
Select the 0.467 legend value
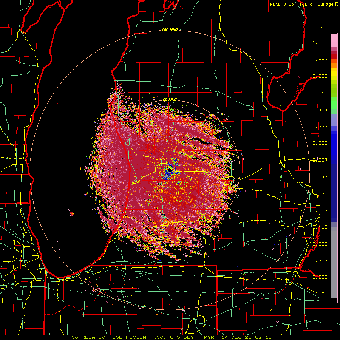click(320, 210)
